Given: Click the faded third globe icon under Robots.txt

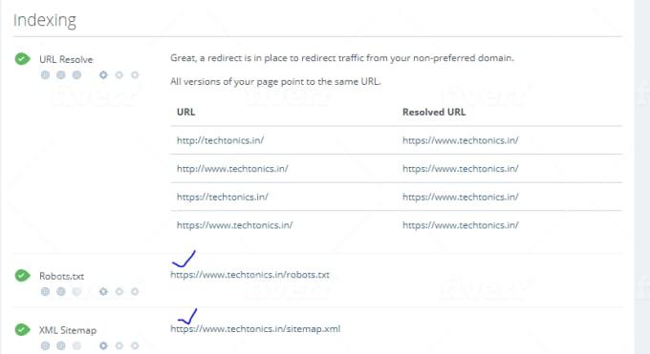Looking at the screenshot, I should (x=76, y=291).
